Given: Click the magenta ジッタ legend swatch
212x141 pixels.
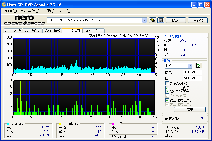Looking at the screenshot, I should [x=112, y=123].
